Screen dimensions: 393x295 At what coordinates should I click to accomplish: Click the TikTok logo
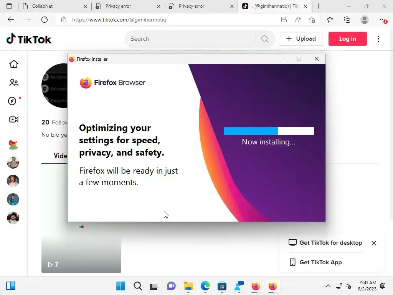29,39
